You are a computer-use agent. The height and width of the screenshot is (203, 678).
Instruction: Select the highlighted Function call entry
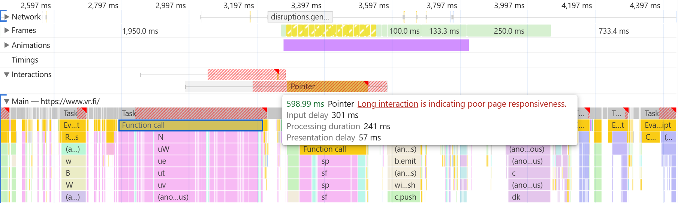(x=191, y=125)
